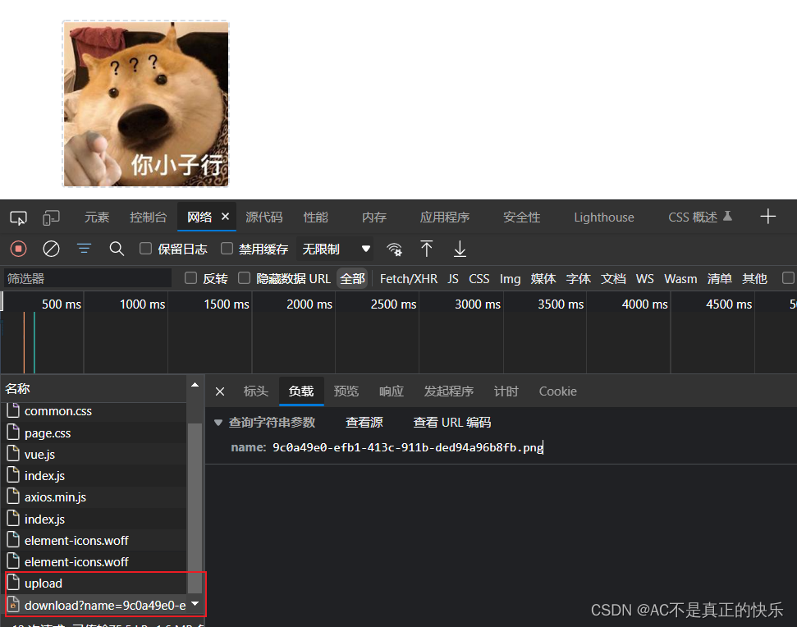Filter by WS requests
This screenshot has height=627, width=797.
644,279
